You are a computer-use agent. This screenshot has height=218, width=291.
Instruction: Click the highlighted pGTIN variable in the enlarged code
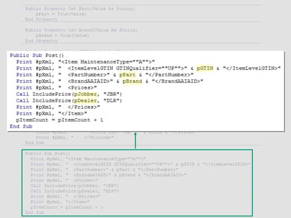coord(205,68)
